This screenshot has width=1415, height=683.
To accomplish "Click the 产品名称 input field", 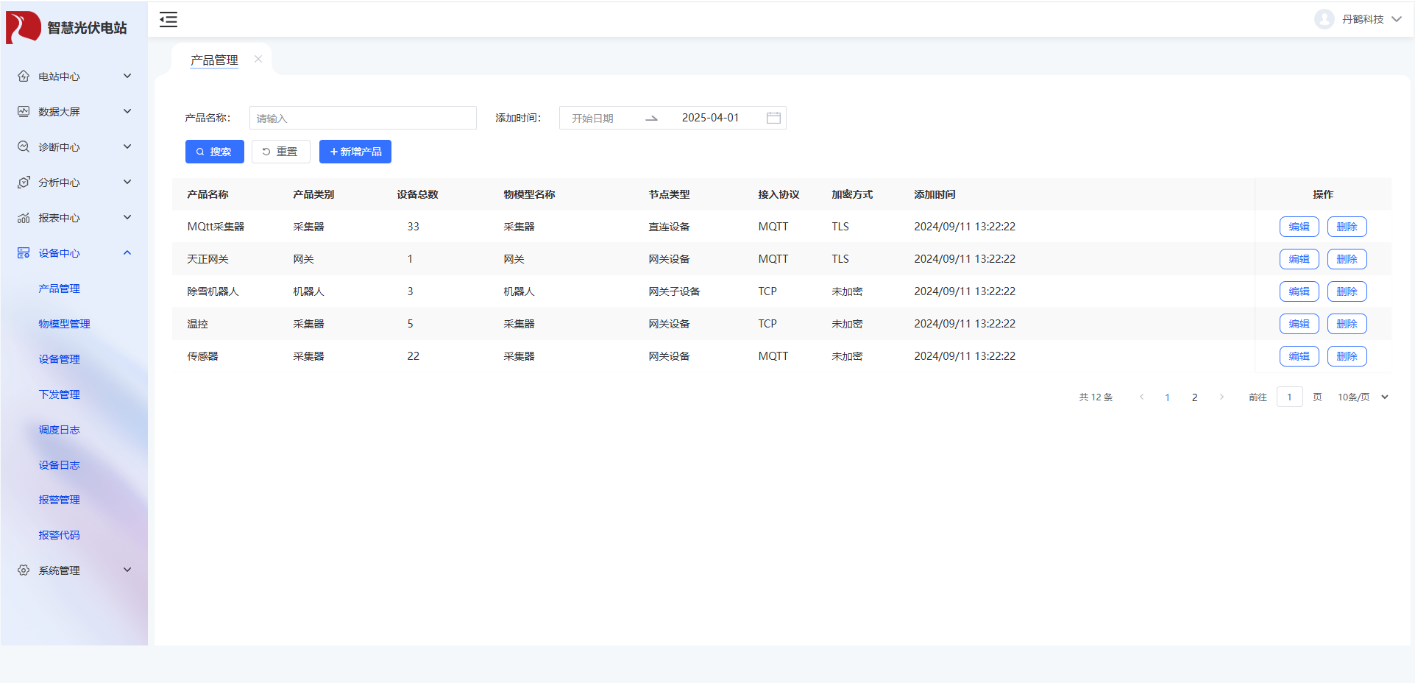I will tap(363, 118).
